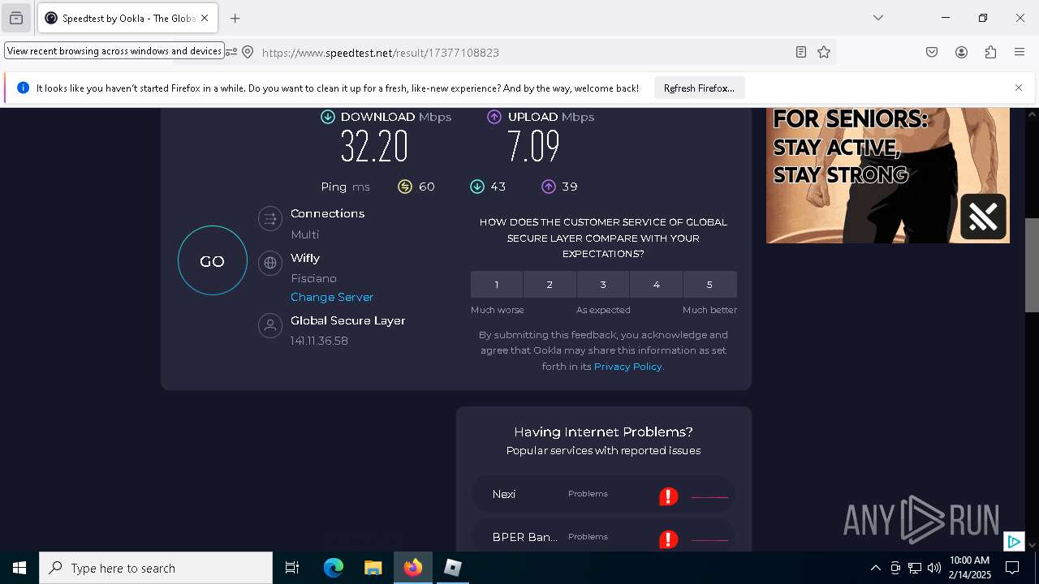1039x584 pixels.
Task: Click the Multi connections text
Action: (x=305, y=234)
